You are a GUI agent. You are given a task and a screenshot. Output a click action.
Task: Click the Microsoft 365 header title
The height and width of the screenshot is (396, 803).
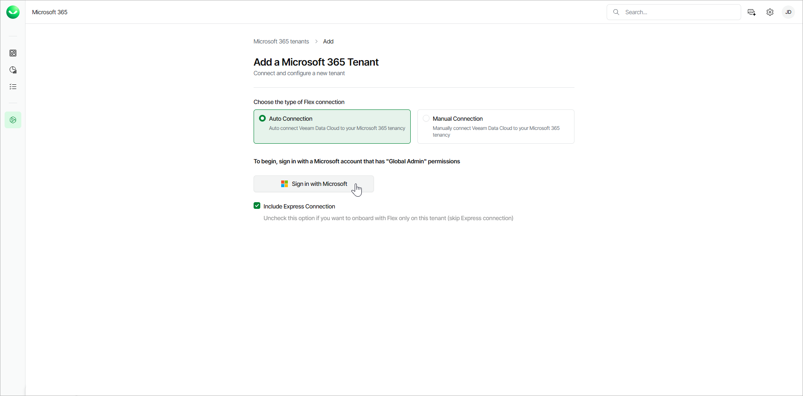[x=50, y=12]
